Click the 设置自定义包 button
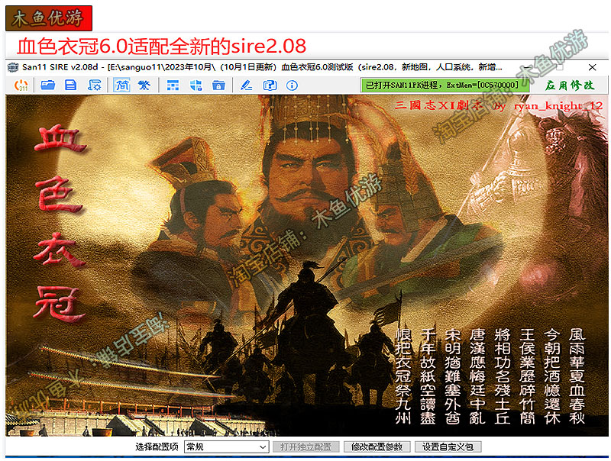Viewport: 611px width, 461px height. click(x=448, y=446)
